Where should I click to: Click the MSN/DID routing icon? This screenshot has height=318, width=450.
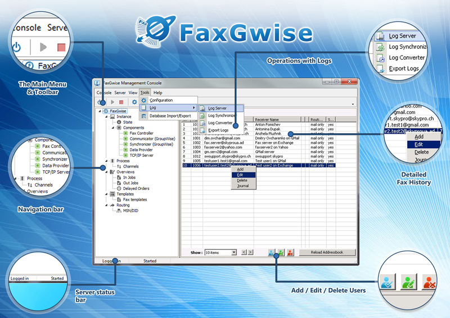(x=119, y=211)
